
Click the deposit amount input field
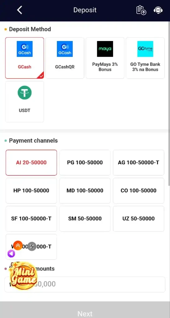pyautogui.click(x=85, y=284)
